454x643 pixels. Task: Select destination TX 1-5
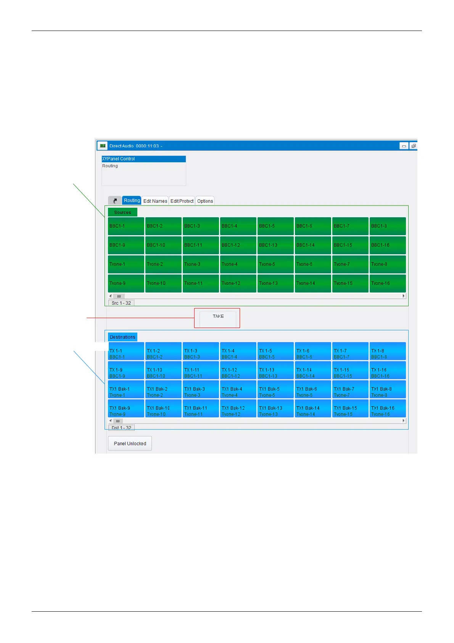pos(275,351)
